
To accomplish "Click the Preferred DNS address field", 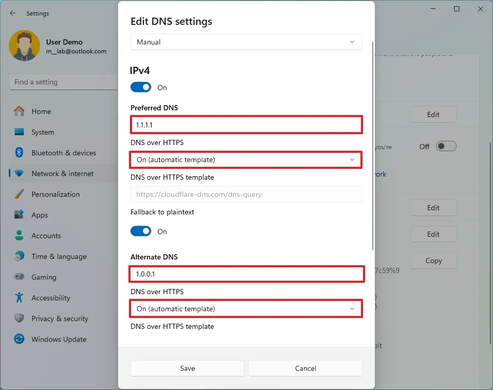I will coord(246,125).
